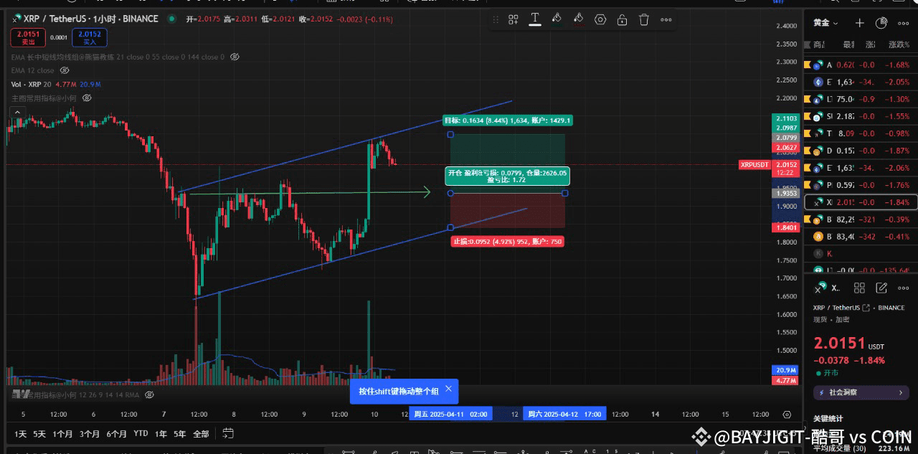Select the watchlist row showing -2.06%

861,168
